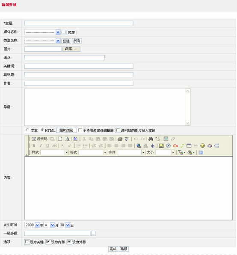
Task: Click the 完成 button
Action: click(113, 249)
